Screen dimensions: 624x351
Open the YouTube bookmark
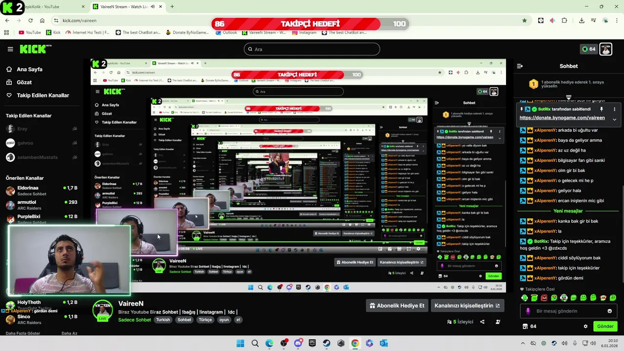point(30,33)
